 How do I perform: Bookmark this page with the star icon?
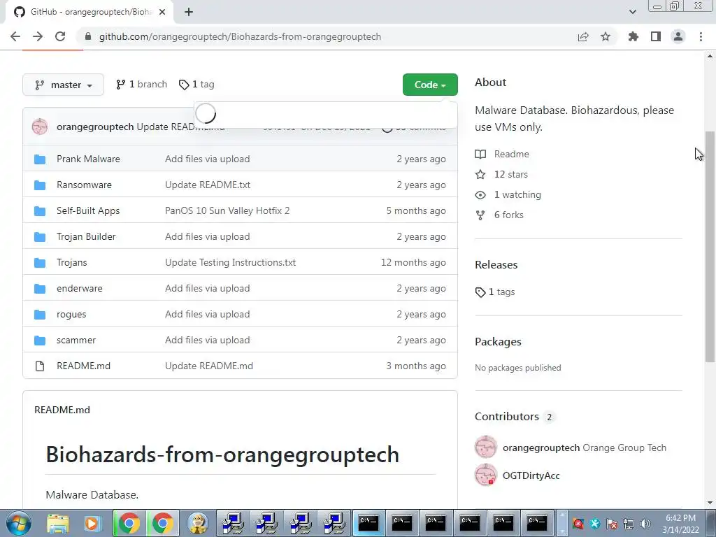click(606, 36)
